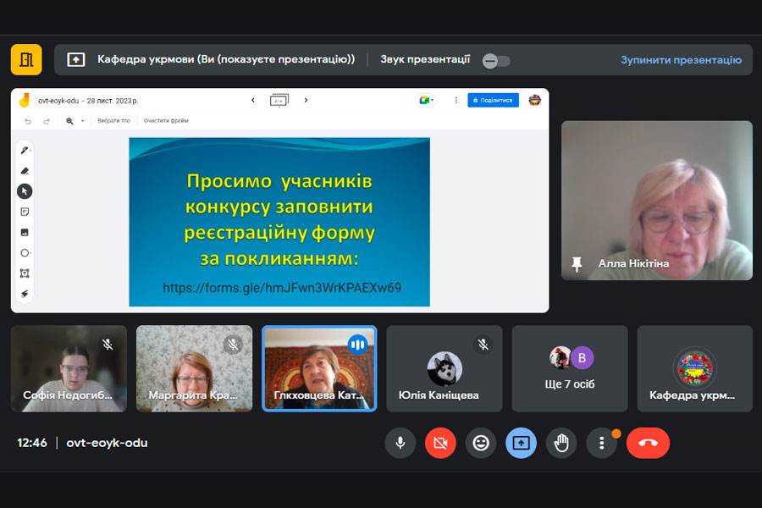Click the blue 'Поділитися' share button

494,100
